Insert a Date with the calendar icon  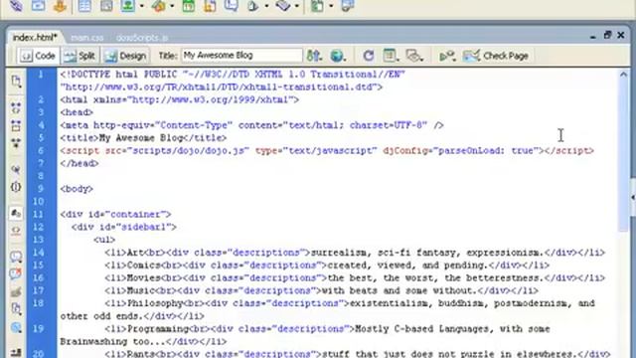188,6
